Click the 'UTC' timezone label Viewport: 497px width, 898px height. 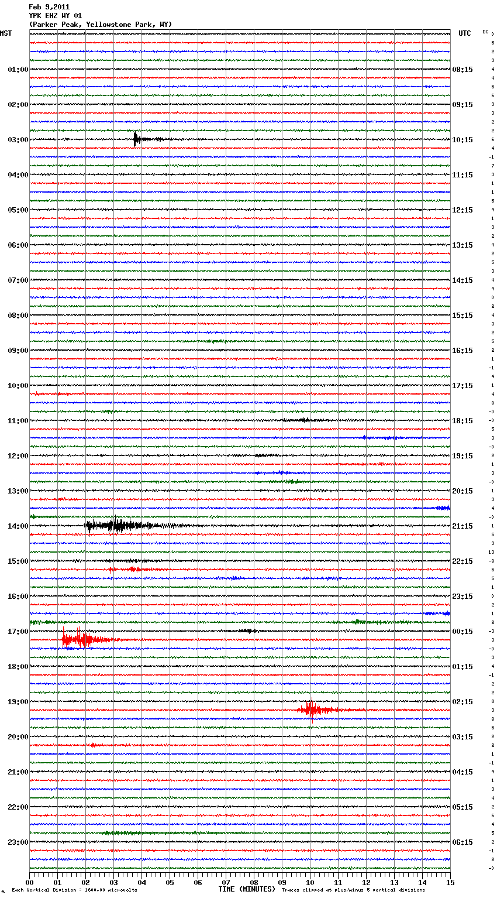pos(464,33)
